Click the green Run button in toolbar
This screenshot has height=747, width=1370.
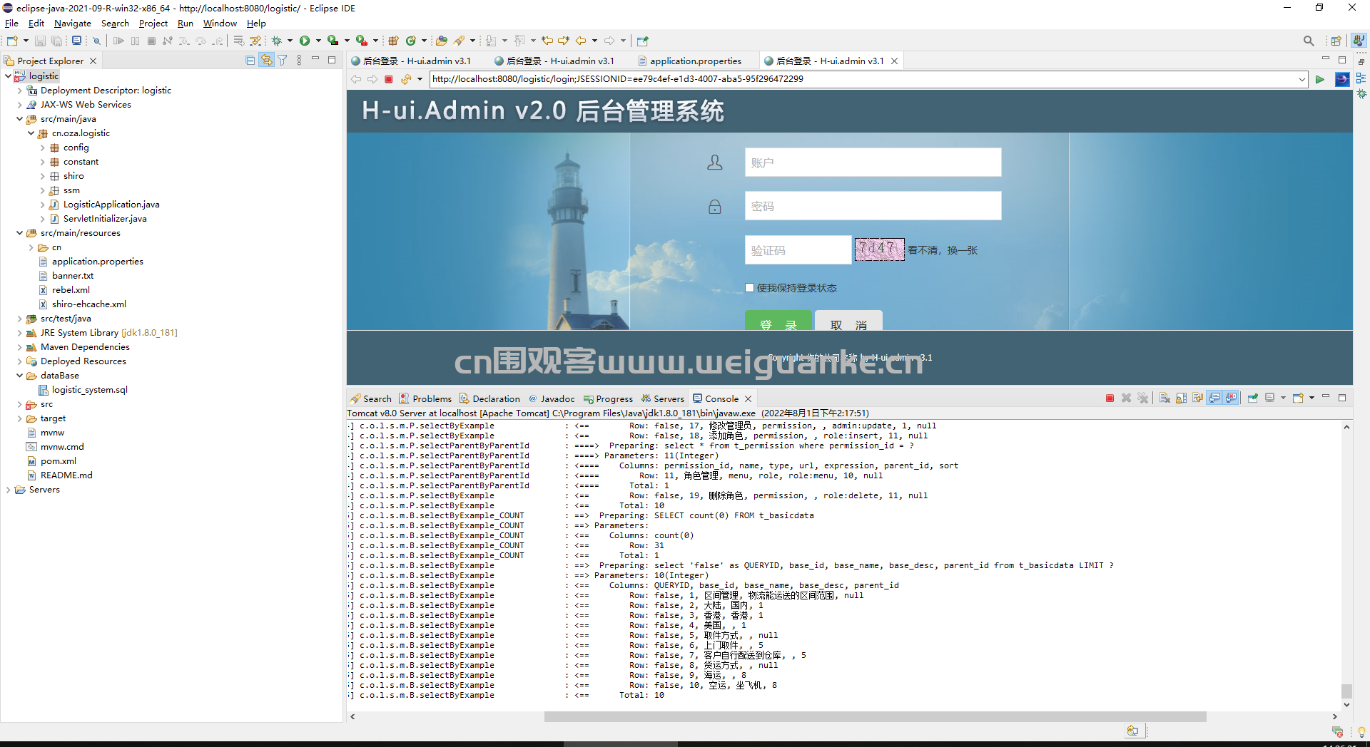305,41
